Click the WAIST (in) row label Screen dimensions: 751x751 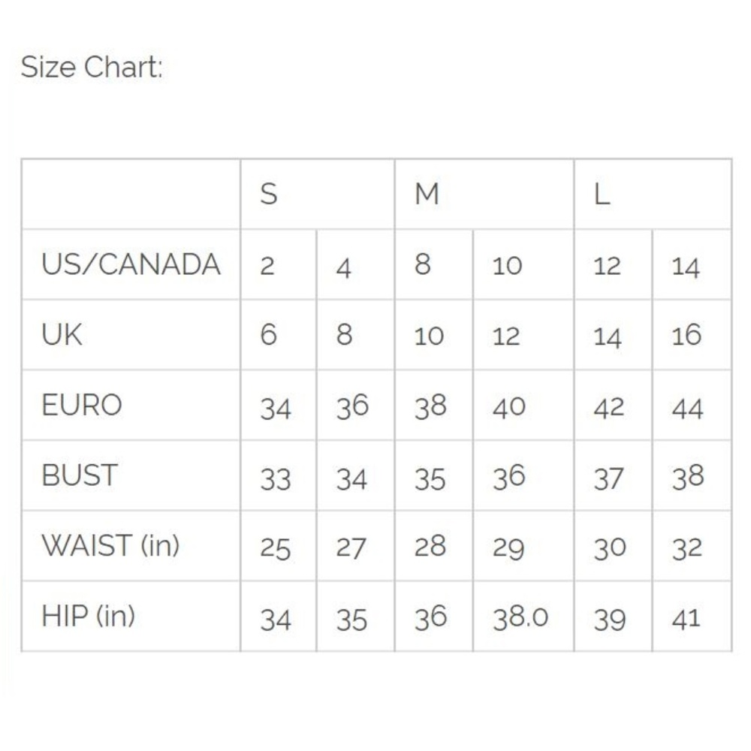click(x=110, y=546)
